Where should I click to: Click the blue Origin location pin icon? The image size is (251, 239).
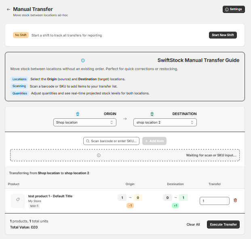tap(78, 114)
